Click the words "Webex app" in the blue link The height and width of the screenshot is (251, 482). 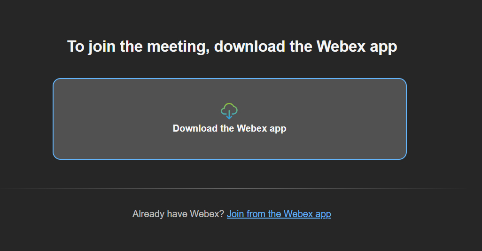tap(307, 214)
